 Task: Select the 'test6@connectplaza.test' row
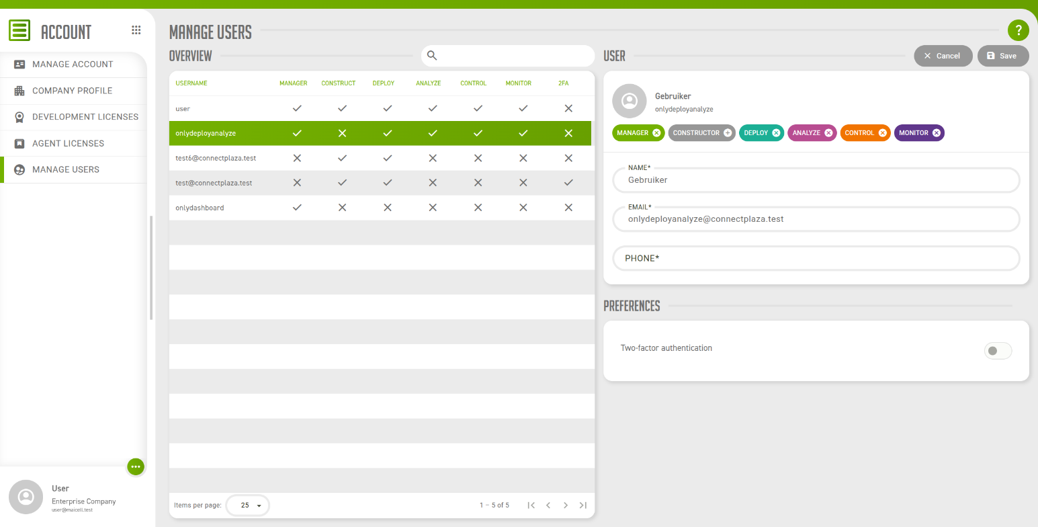pyautogui.click(x=382, y=158)
